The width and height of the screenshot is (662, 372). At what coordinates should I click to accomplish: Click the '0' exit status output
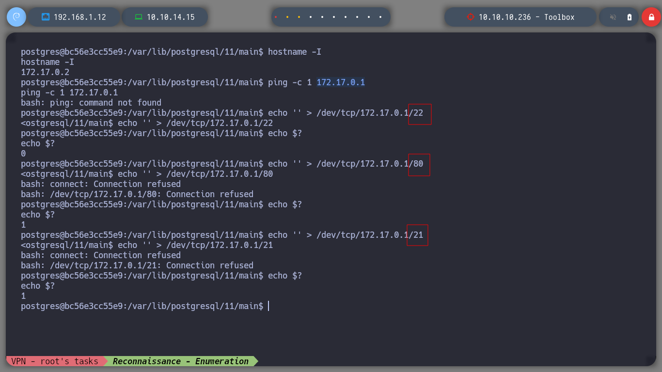tap(23, 154)
